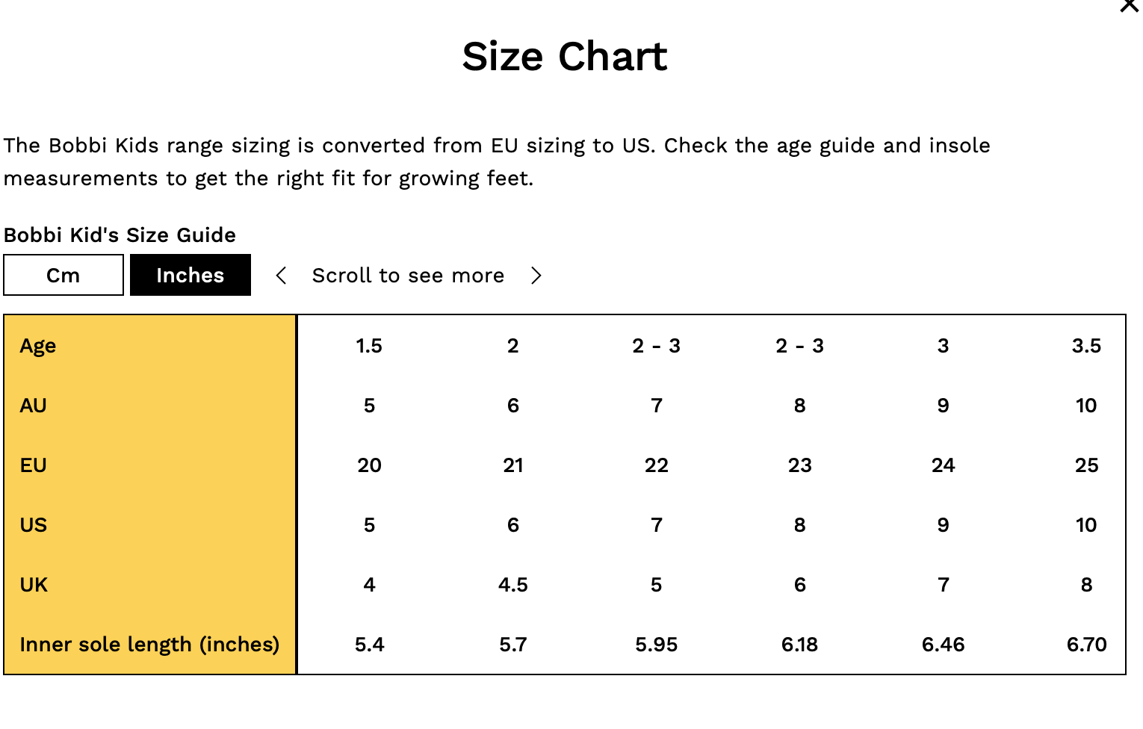Select the 5.95 inner sole length value
The width and height of the screenshot is (1143, 729).
coord(656,645)
